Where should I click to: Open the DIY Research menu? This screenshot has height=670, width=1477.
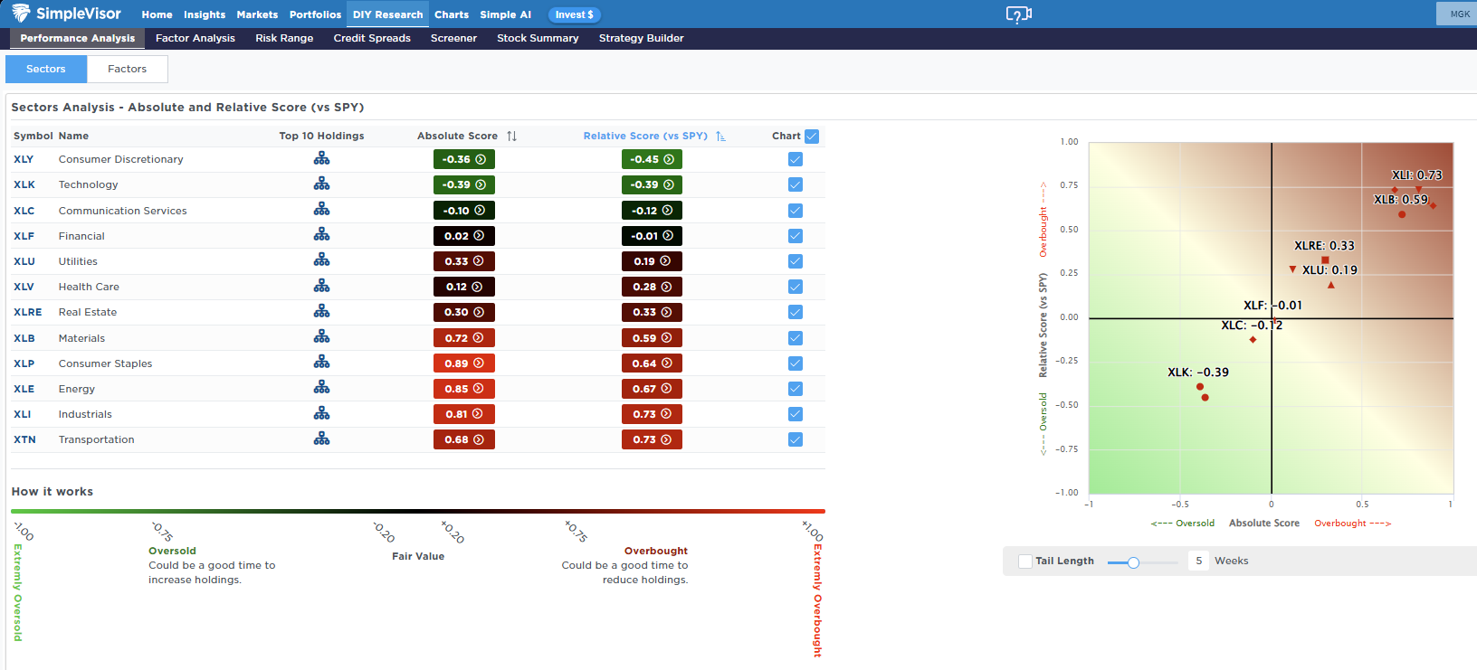click(x=387, y=14)
